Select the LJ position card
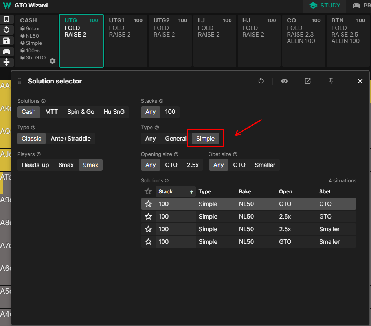The image size is (371, 326). pyautogui.click(x=215, y=41)
